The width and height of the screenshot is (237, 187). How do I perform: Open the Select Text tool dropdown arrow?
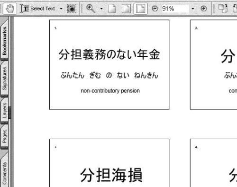click(61, 9)
